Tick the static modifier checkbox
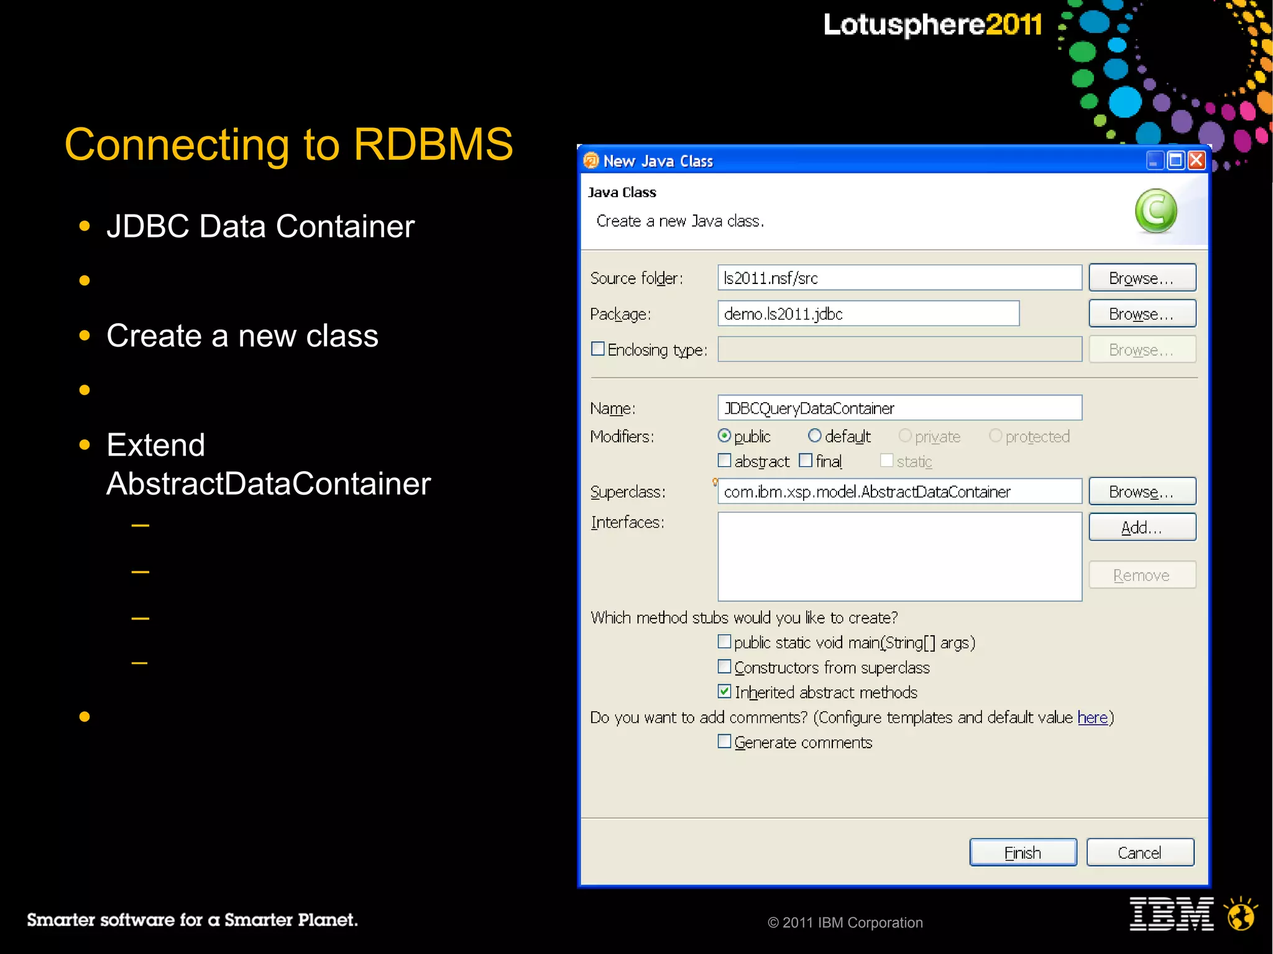The width and height of the screenshot is (1273, 954). coord(887,461)
